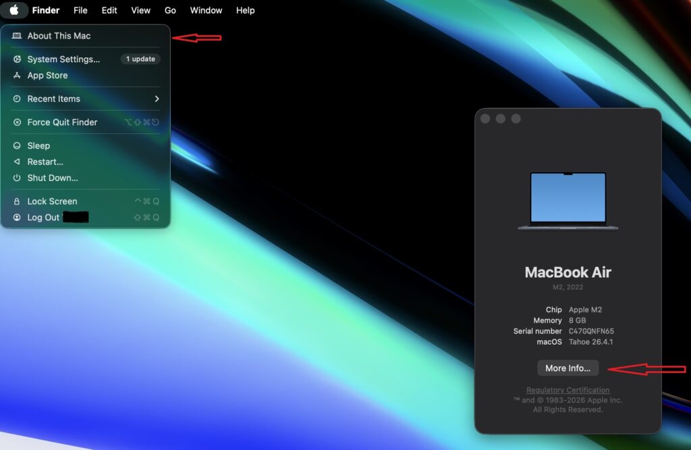Select About This Mac
691x450 pixels.
click(85, 36)
